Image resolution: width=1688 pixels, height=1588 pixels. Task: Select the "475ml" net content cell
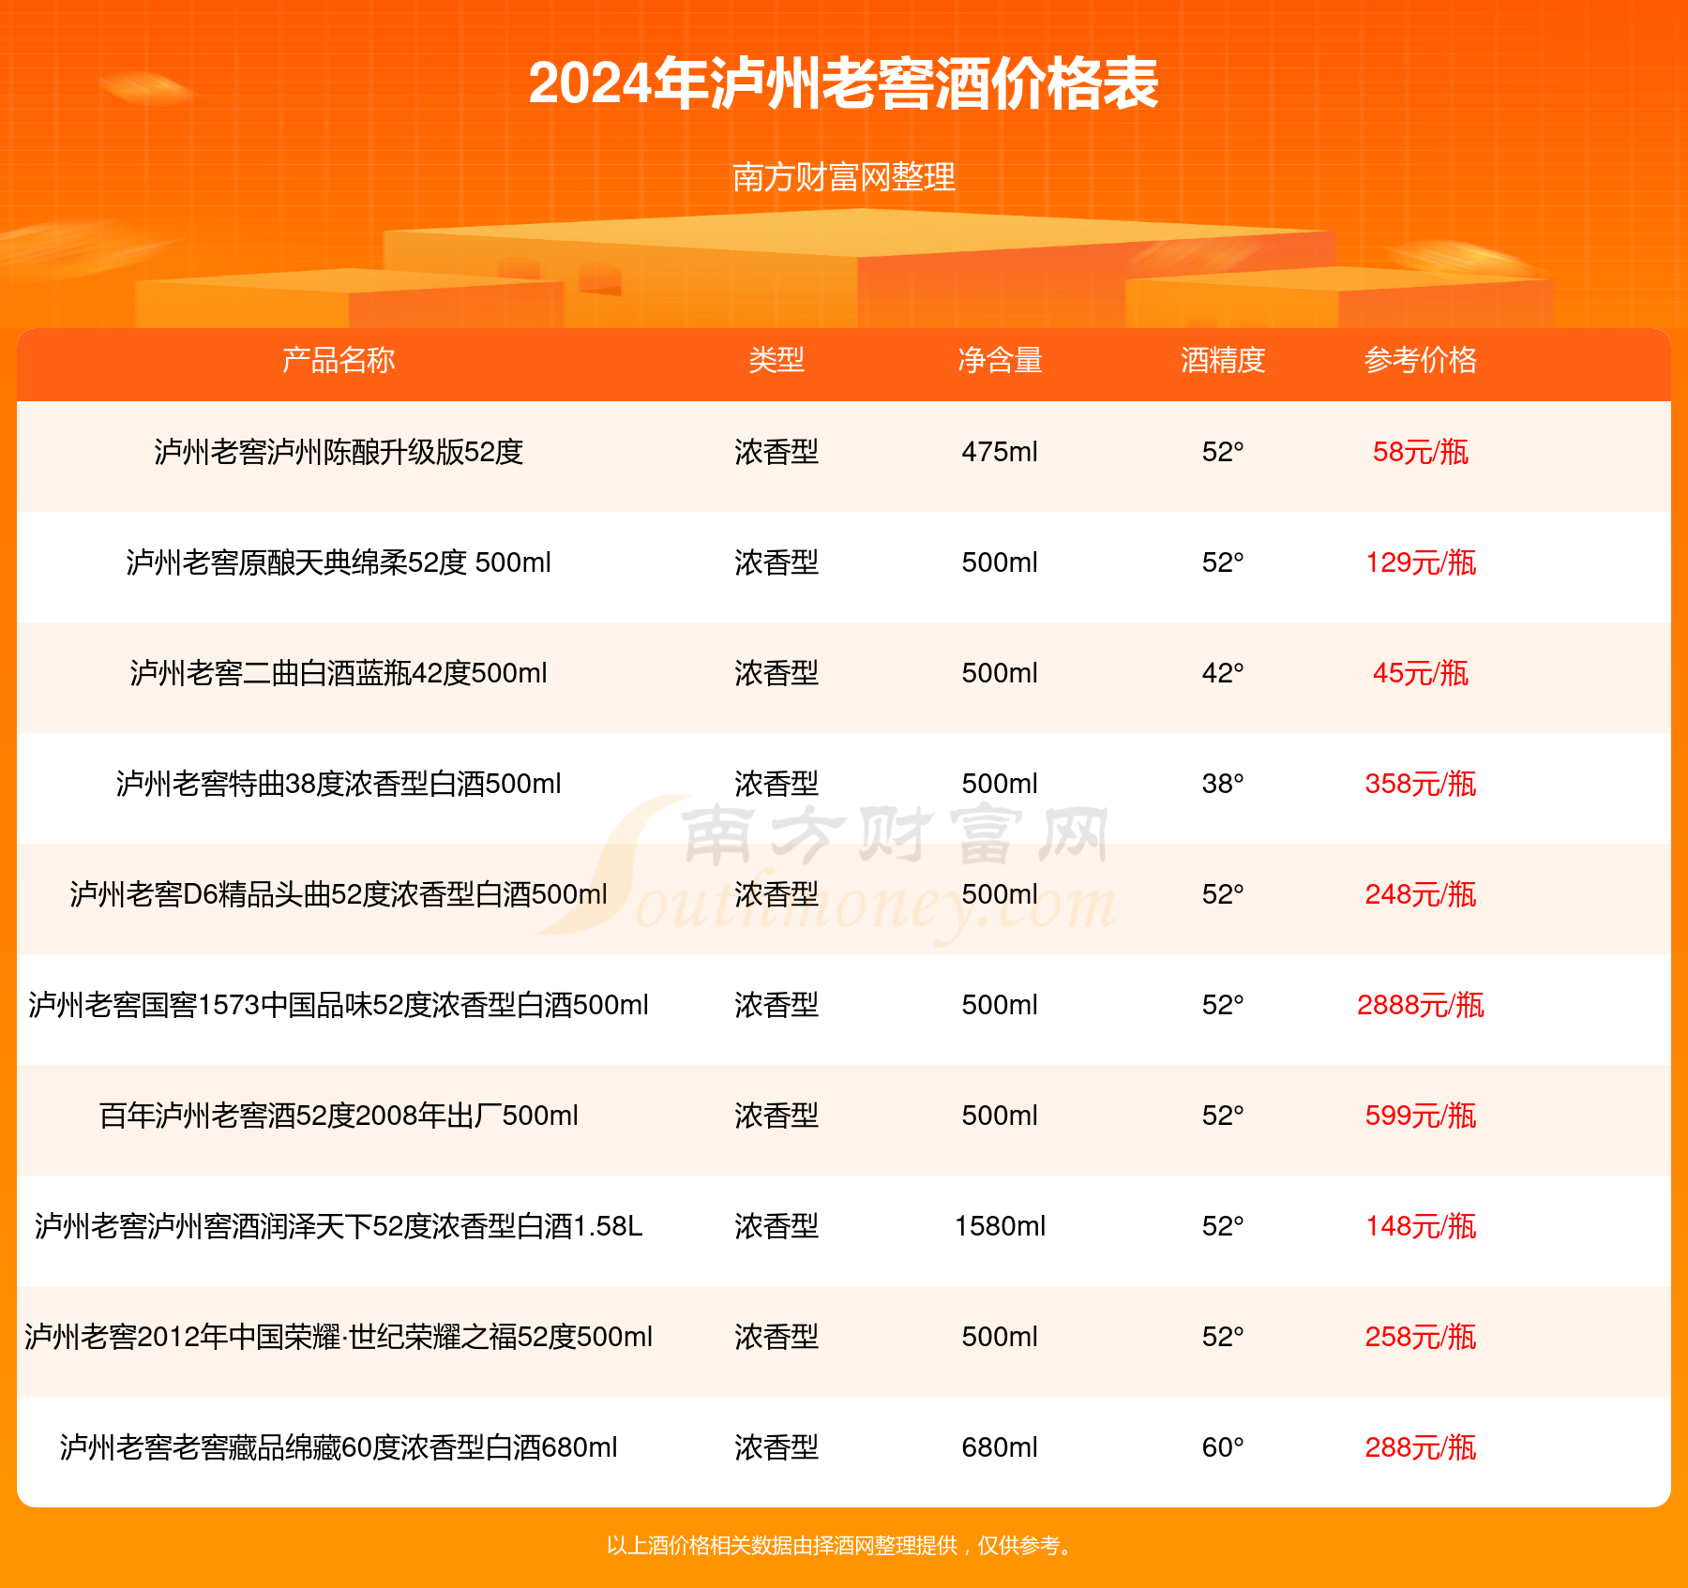click(1000, 452)
